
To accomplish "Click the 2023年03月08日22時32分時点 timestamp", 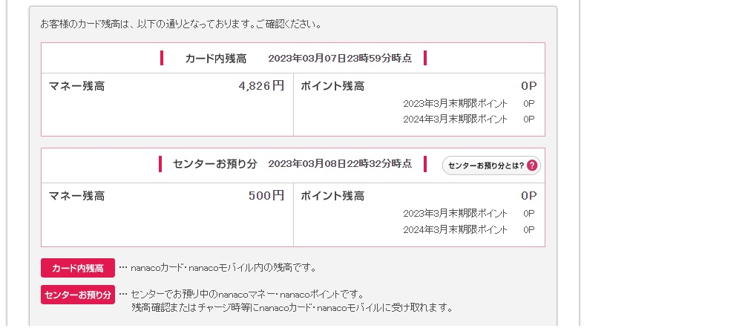I will (340, 164).
